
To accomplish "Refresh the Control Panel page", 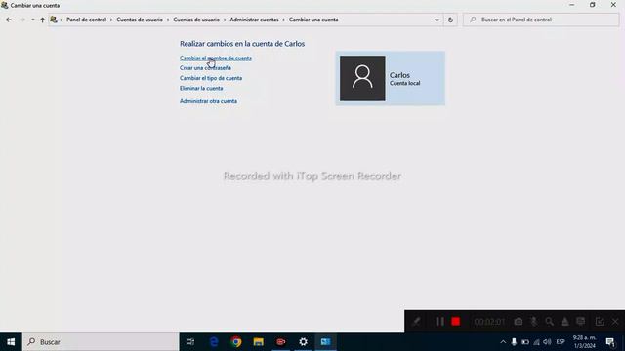I will click(450, 19).
